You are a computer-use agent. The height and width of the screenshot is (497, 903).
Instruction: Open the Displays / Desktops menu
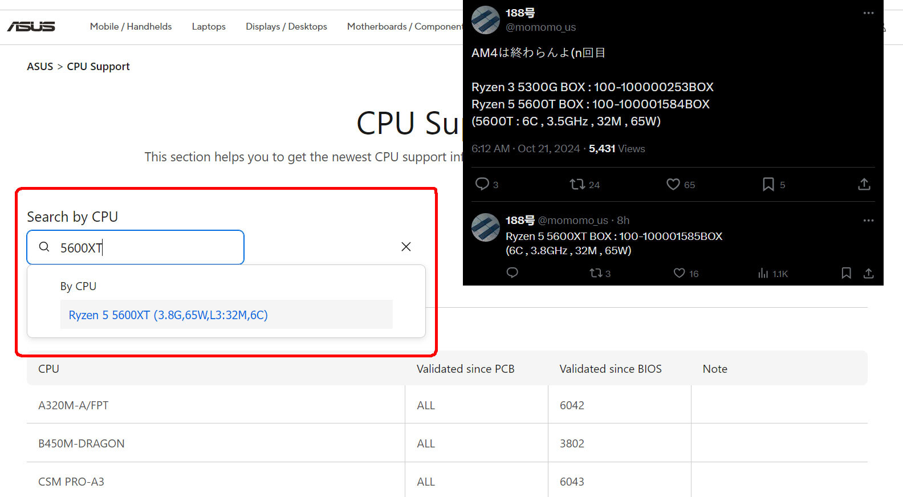pos(286,26)
